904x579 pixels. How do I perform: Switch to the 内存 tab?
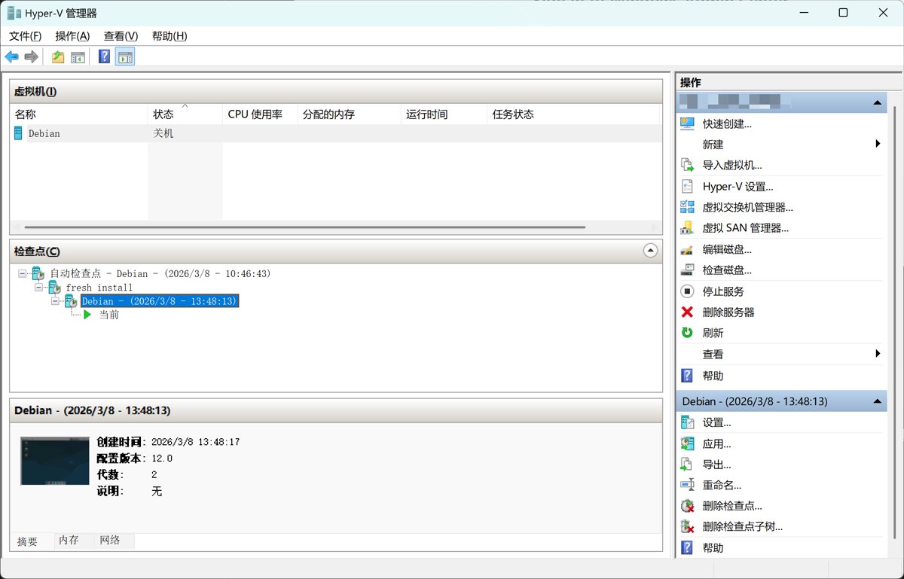[69, 541]
